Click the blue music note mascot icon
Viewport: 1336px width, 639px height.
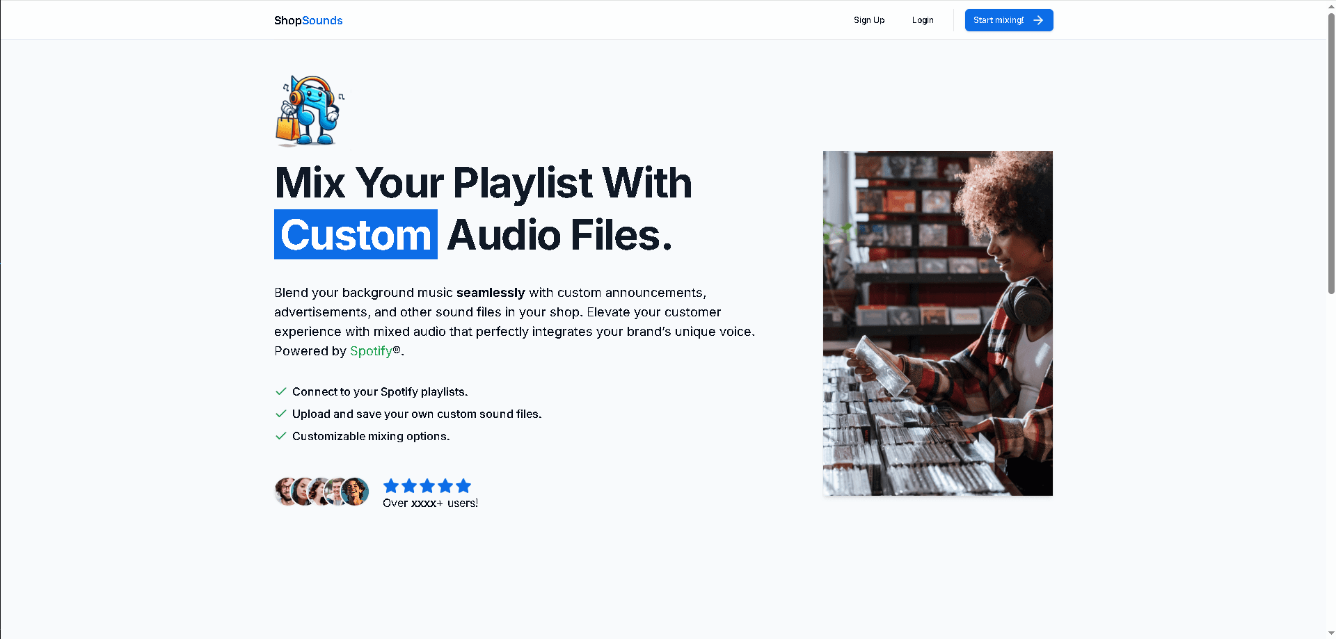[x=310, y=111]
